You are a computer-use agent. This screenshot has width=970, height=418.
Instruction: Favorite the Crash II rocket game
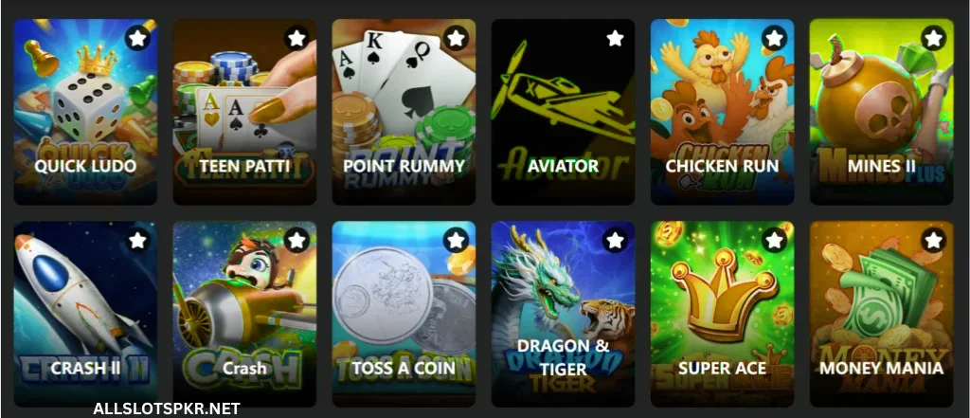[x=137, y=240]
